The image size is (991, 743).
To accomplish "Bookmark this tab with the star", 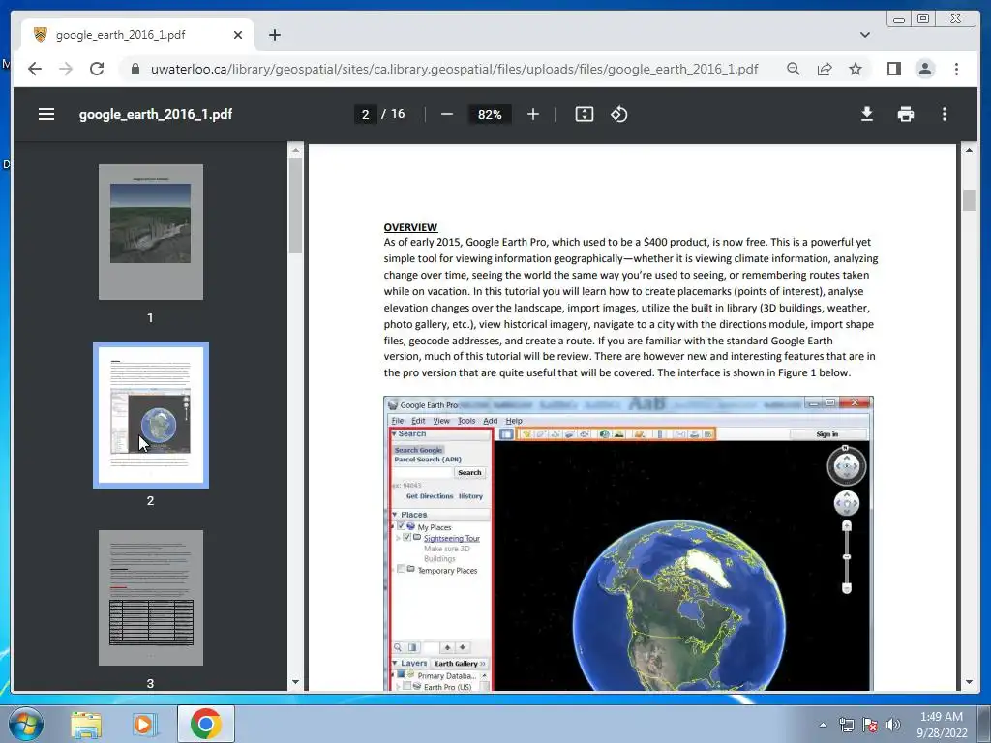I will coord(856,69).
